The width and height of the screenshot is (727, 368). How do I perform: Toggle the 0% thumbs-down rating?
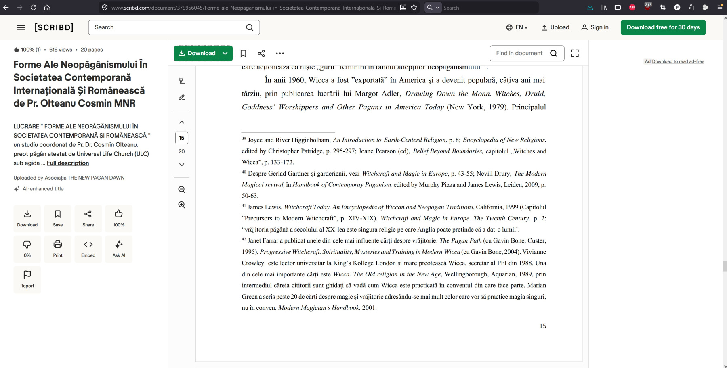pyautogui.click(x=27, y=249)
